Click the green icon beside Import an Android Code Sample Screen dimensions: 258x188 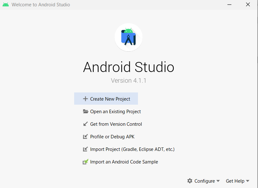(x=85, y=162)
